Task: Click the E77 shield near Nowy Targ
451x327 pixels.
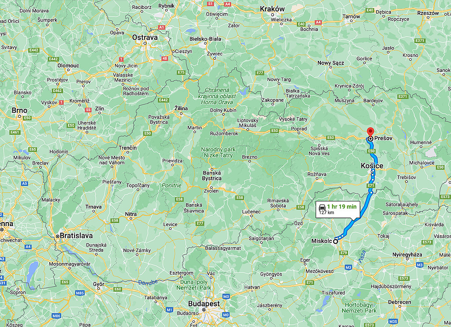Action: [260, 73]
